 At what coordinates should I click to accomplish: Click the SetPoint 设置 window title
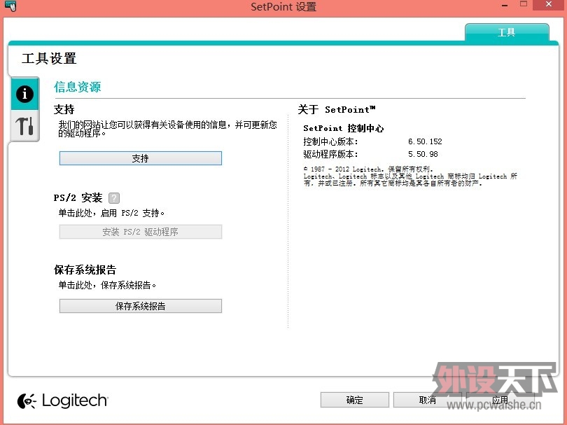(x=283, y=6)
